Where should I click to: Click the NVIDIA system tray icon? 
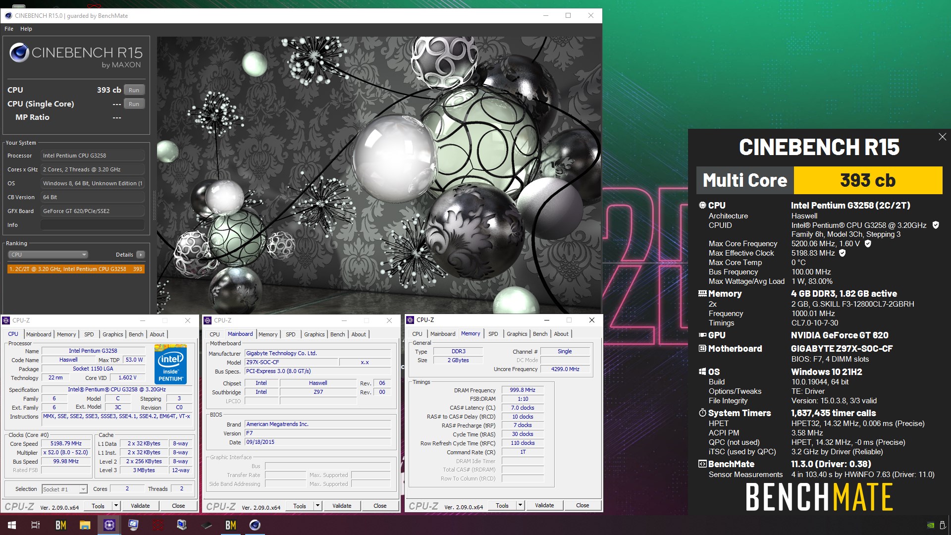[931, 525]
